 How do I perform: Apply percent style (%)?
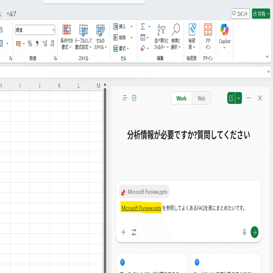pyautogui.click(x=30, y=43)
